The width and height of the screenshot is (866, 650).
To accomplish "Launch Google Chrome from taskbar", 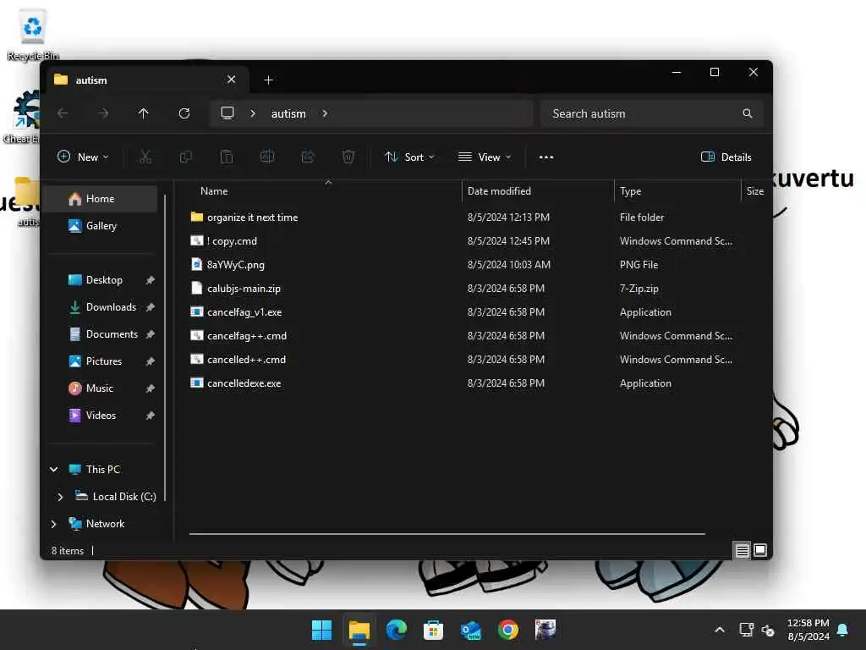I will pos(508,630).
